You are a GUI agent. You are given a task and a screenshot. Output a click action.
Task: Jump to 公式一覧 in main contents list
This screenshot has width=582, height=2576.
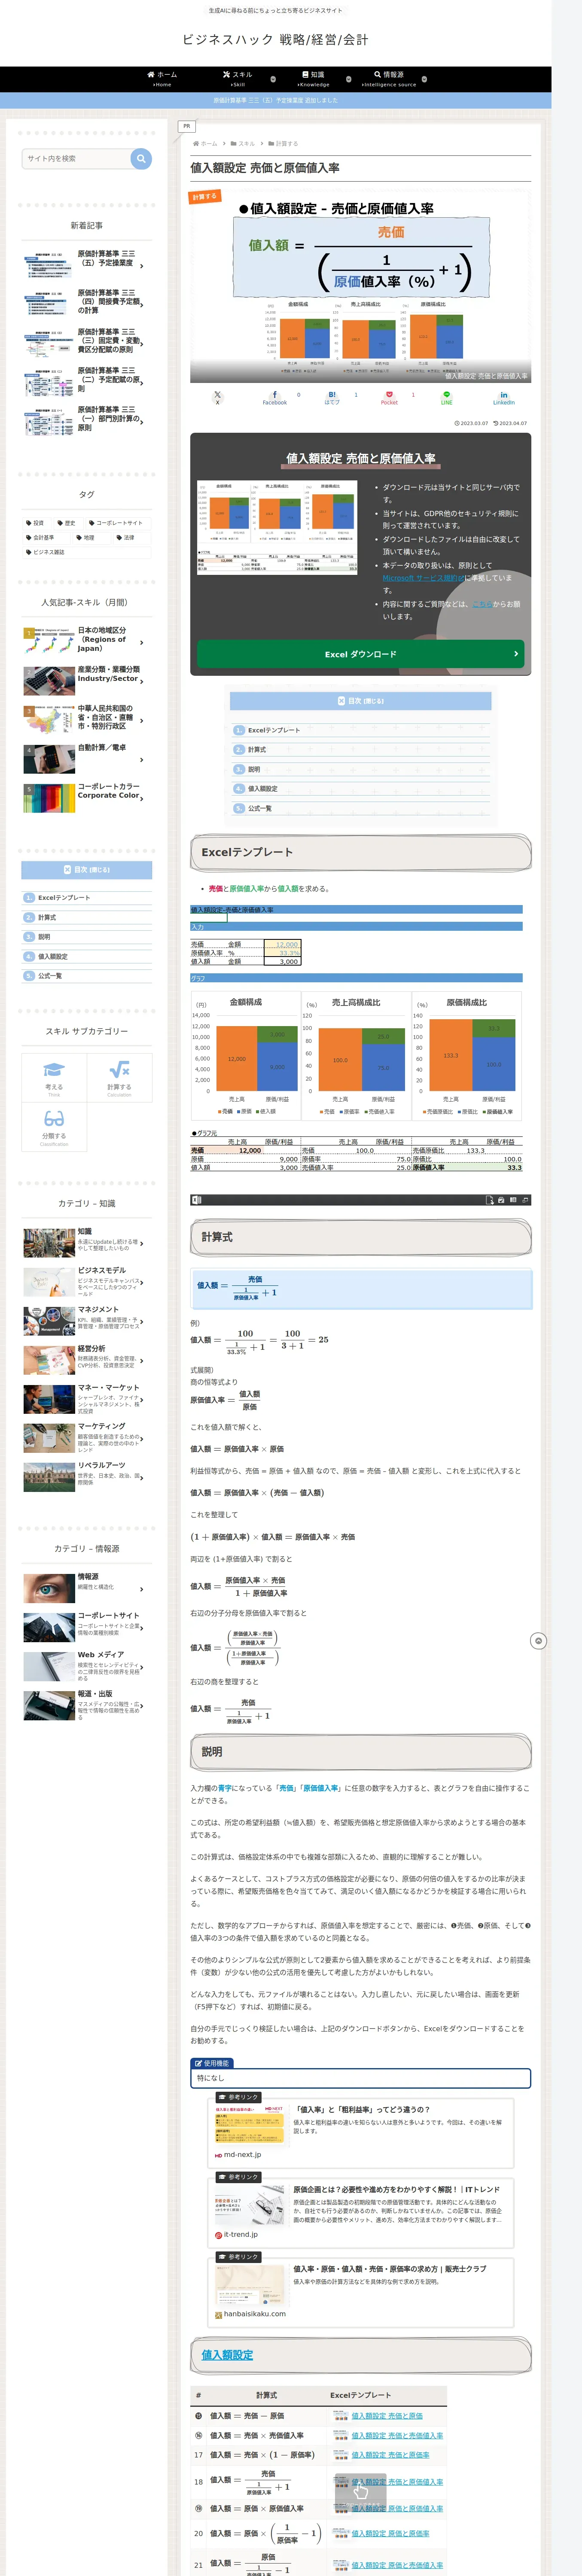pyautogui.click(x=260, y=808)
